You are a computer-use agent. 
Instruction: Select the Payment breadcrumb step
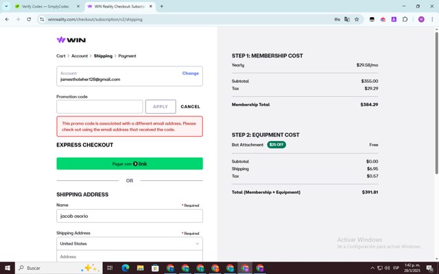(127, 56)
